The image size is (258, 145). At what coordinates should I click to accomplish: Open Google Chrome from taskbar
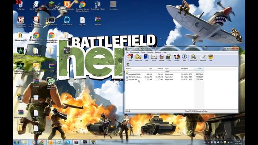click(x=42, y=142)
